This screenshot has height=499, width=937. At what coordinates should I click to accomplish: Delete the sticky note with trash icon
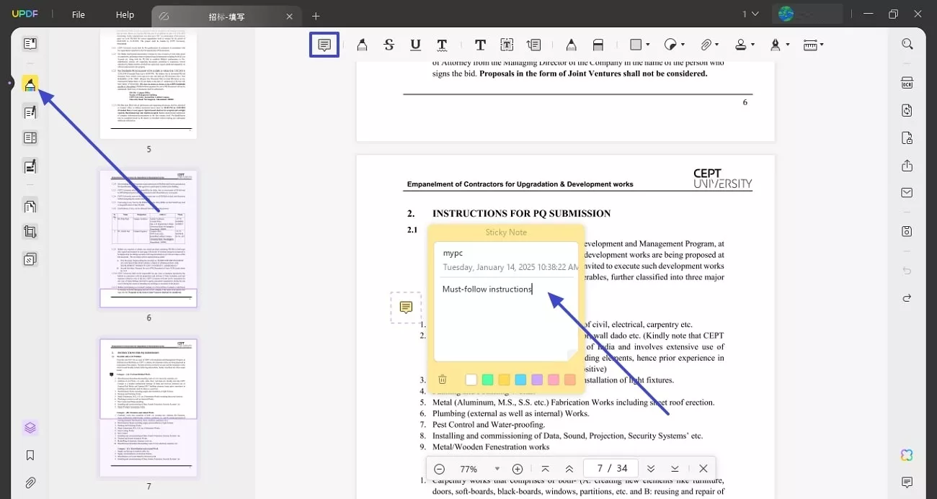443,379
